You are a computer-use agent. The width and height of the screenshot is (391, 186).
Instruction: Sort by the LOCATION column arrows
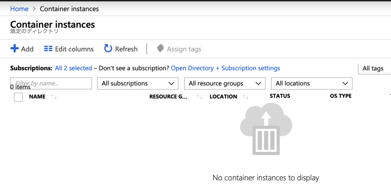point(246,97)
